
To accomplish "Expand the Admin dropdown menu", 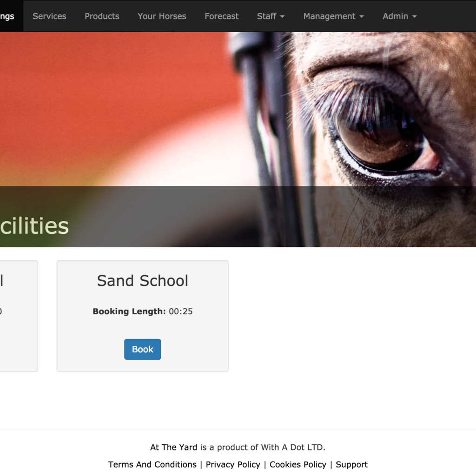I will pos(399,16).
